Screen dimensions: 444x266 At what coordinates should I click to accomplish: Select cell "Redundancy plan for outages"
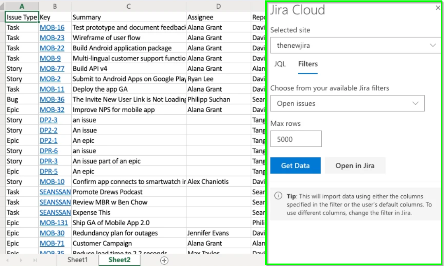[x=129, y=233]
